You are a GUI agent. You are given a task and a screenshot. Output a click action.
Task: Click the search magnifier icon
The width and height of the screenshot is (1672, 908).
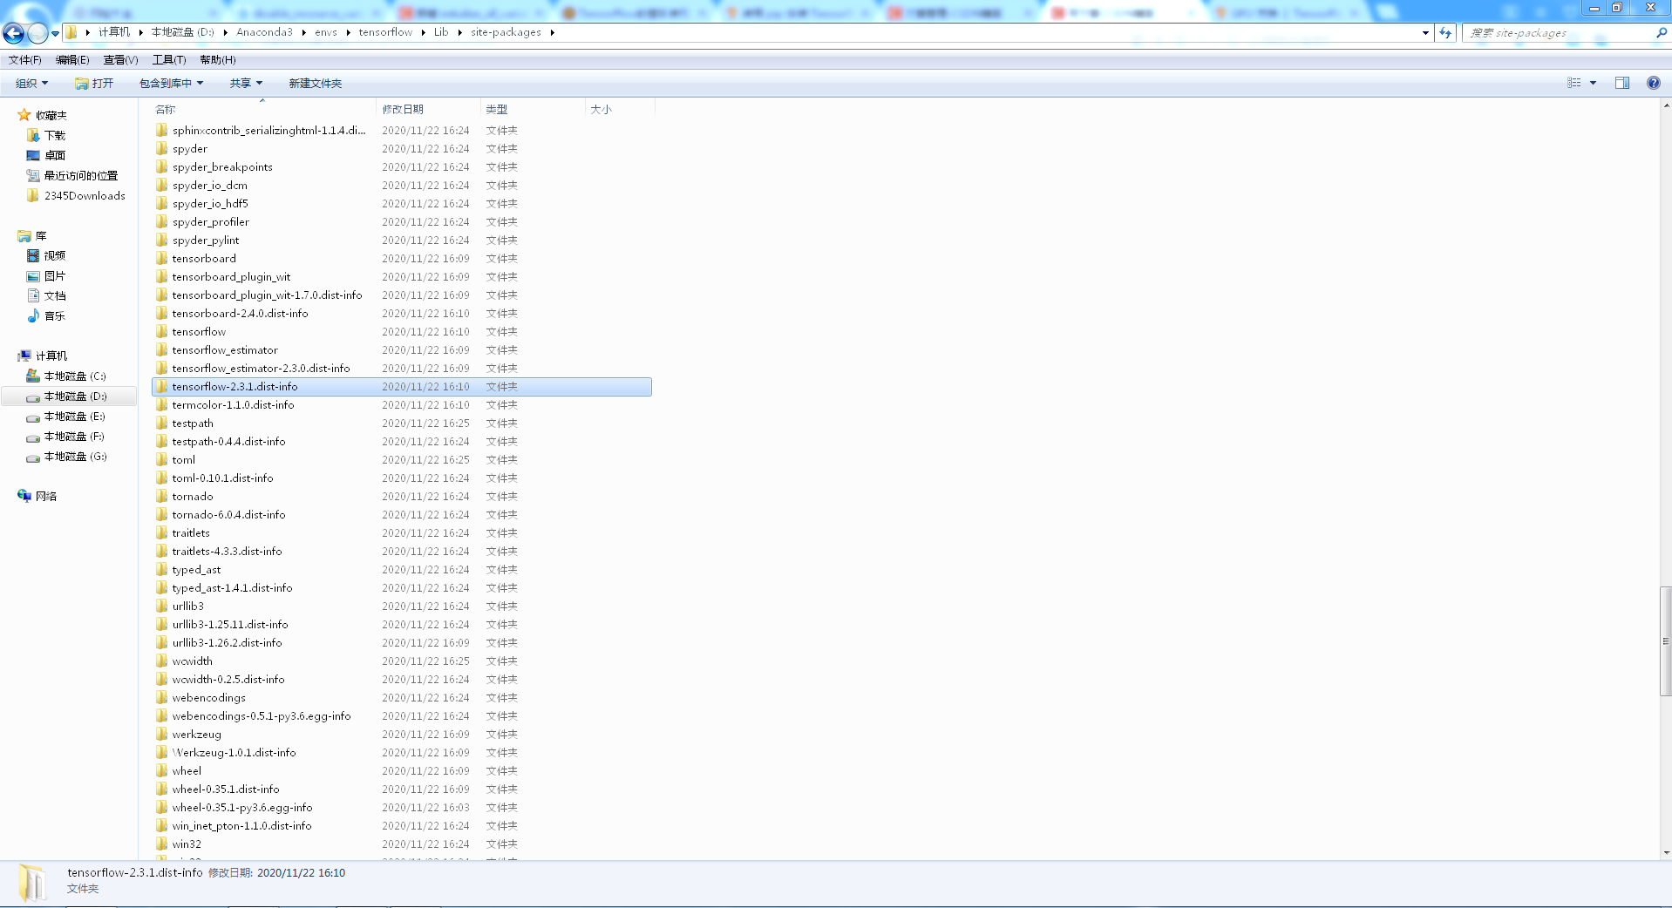pyautogui.click(x=1661, y=32)
